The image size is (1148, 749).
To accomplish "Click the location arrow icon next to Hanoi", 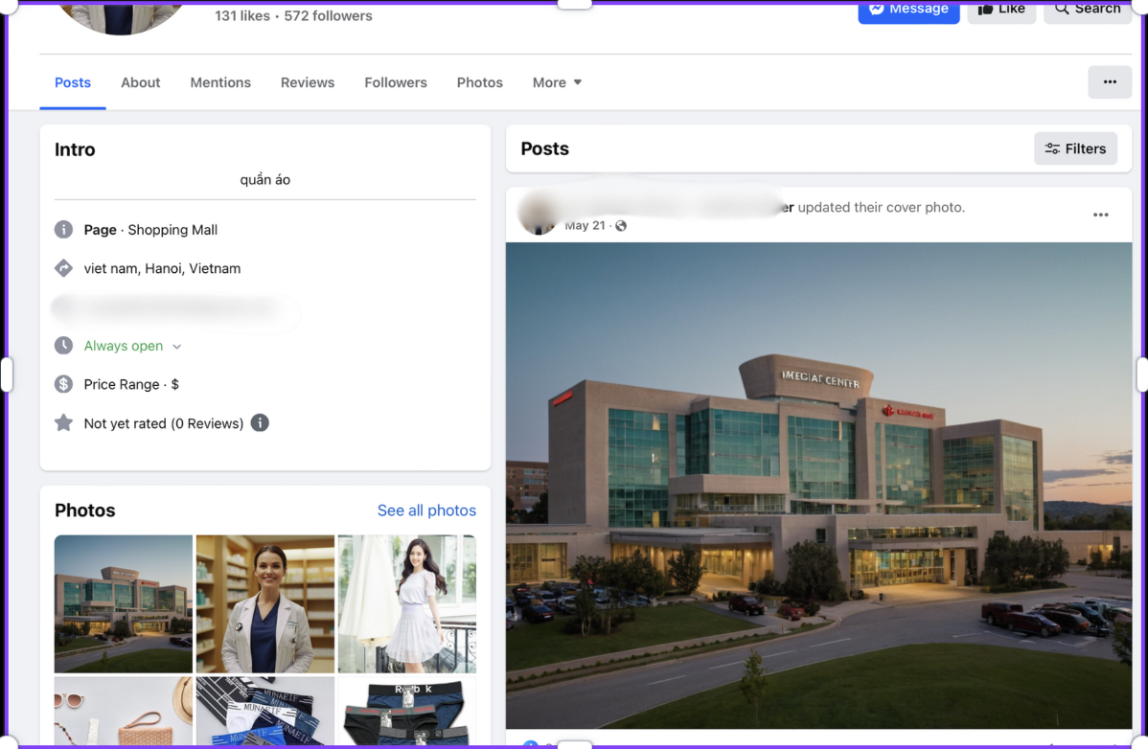I will tap(63, 268).
